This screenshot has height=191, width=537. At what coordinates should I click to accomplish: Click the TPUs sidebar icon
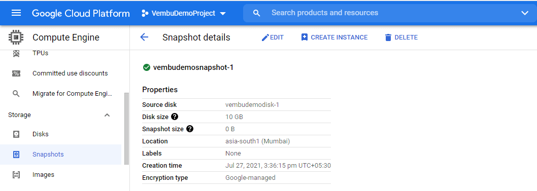click(16, 53)
